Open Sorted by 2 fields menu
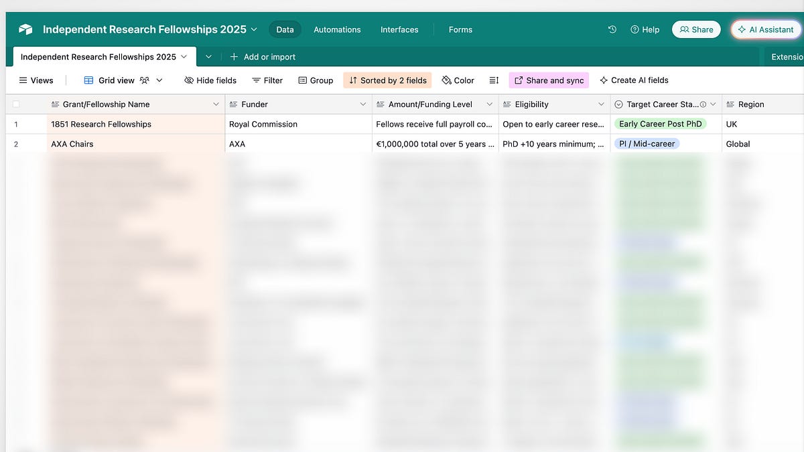 [x=387, y=80]
